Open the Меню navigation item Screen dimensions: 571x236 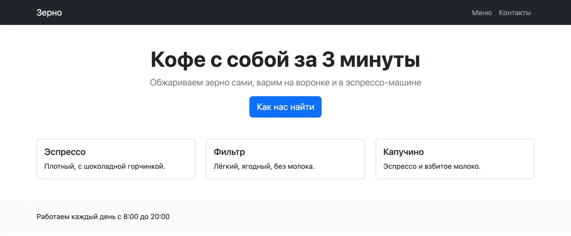point(482,13)
